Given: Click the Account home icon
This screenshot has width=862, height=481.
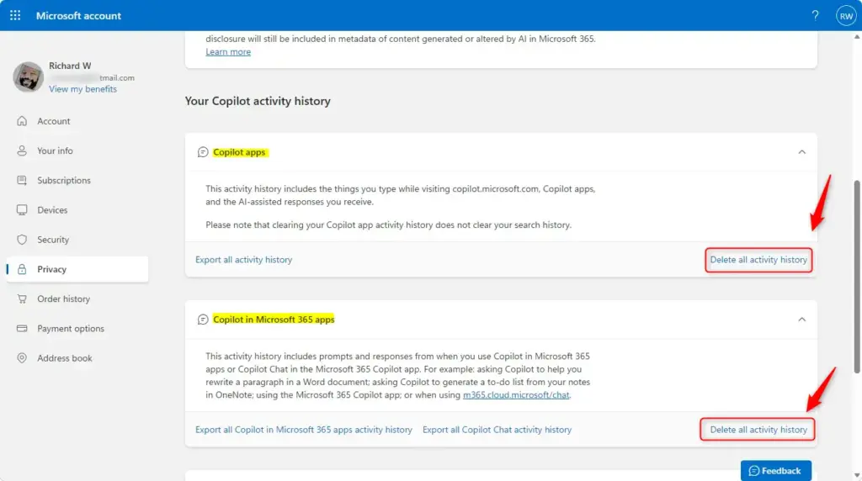Looking at the screenshot, I should pos(22,121).
